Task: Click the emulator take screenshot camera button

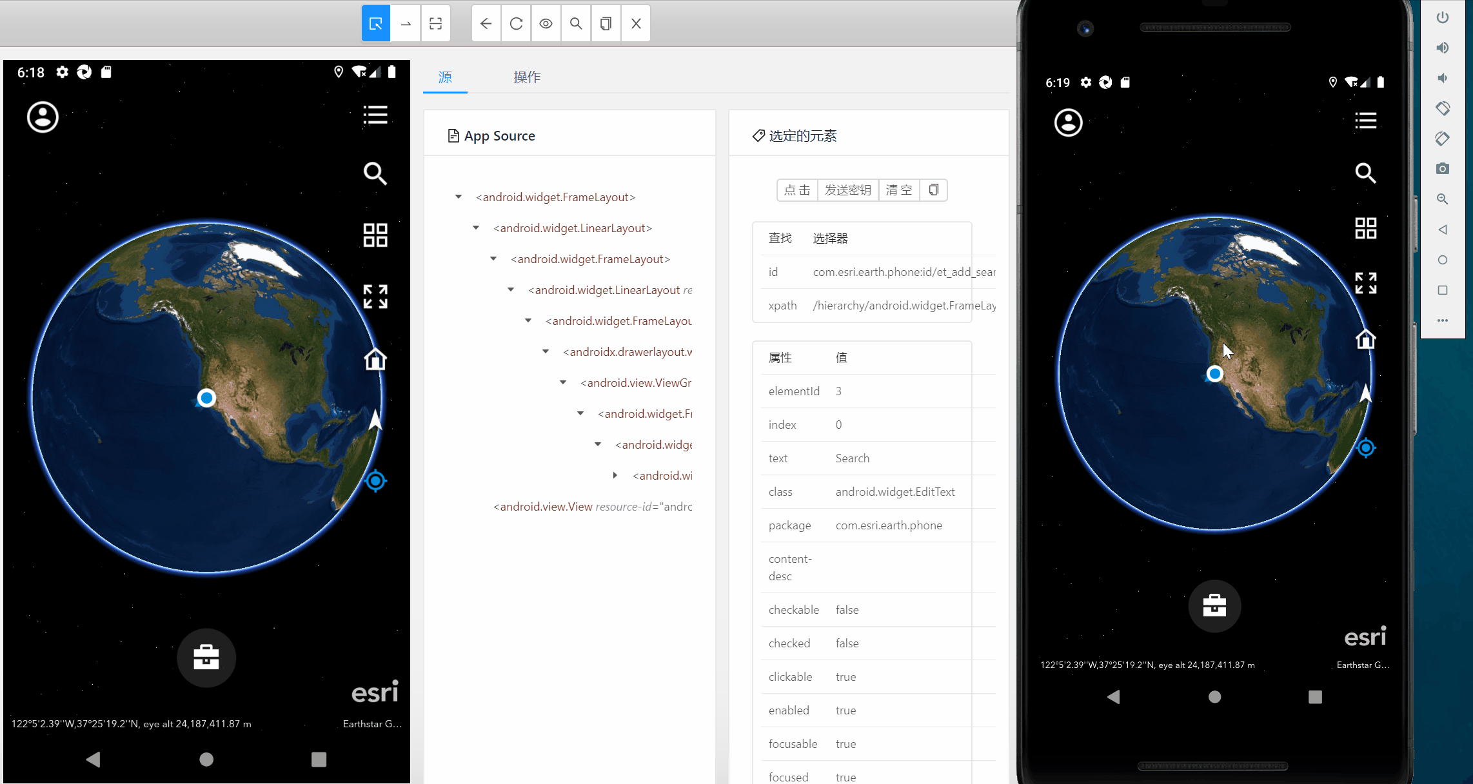Action: pos(1443,169)
